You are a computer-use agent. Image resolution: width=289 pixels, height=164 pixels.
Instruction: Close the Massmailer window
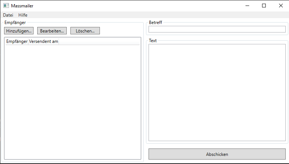pyautogui.click(x=281, y=6)
